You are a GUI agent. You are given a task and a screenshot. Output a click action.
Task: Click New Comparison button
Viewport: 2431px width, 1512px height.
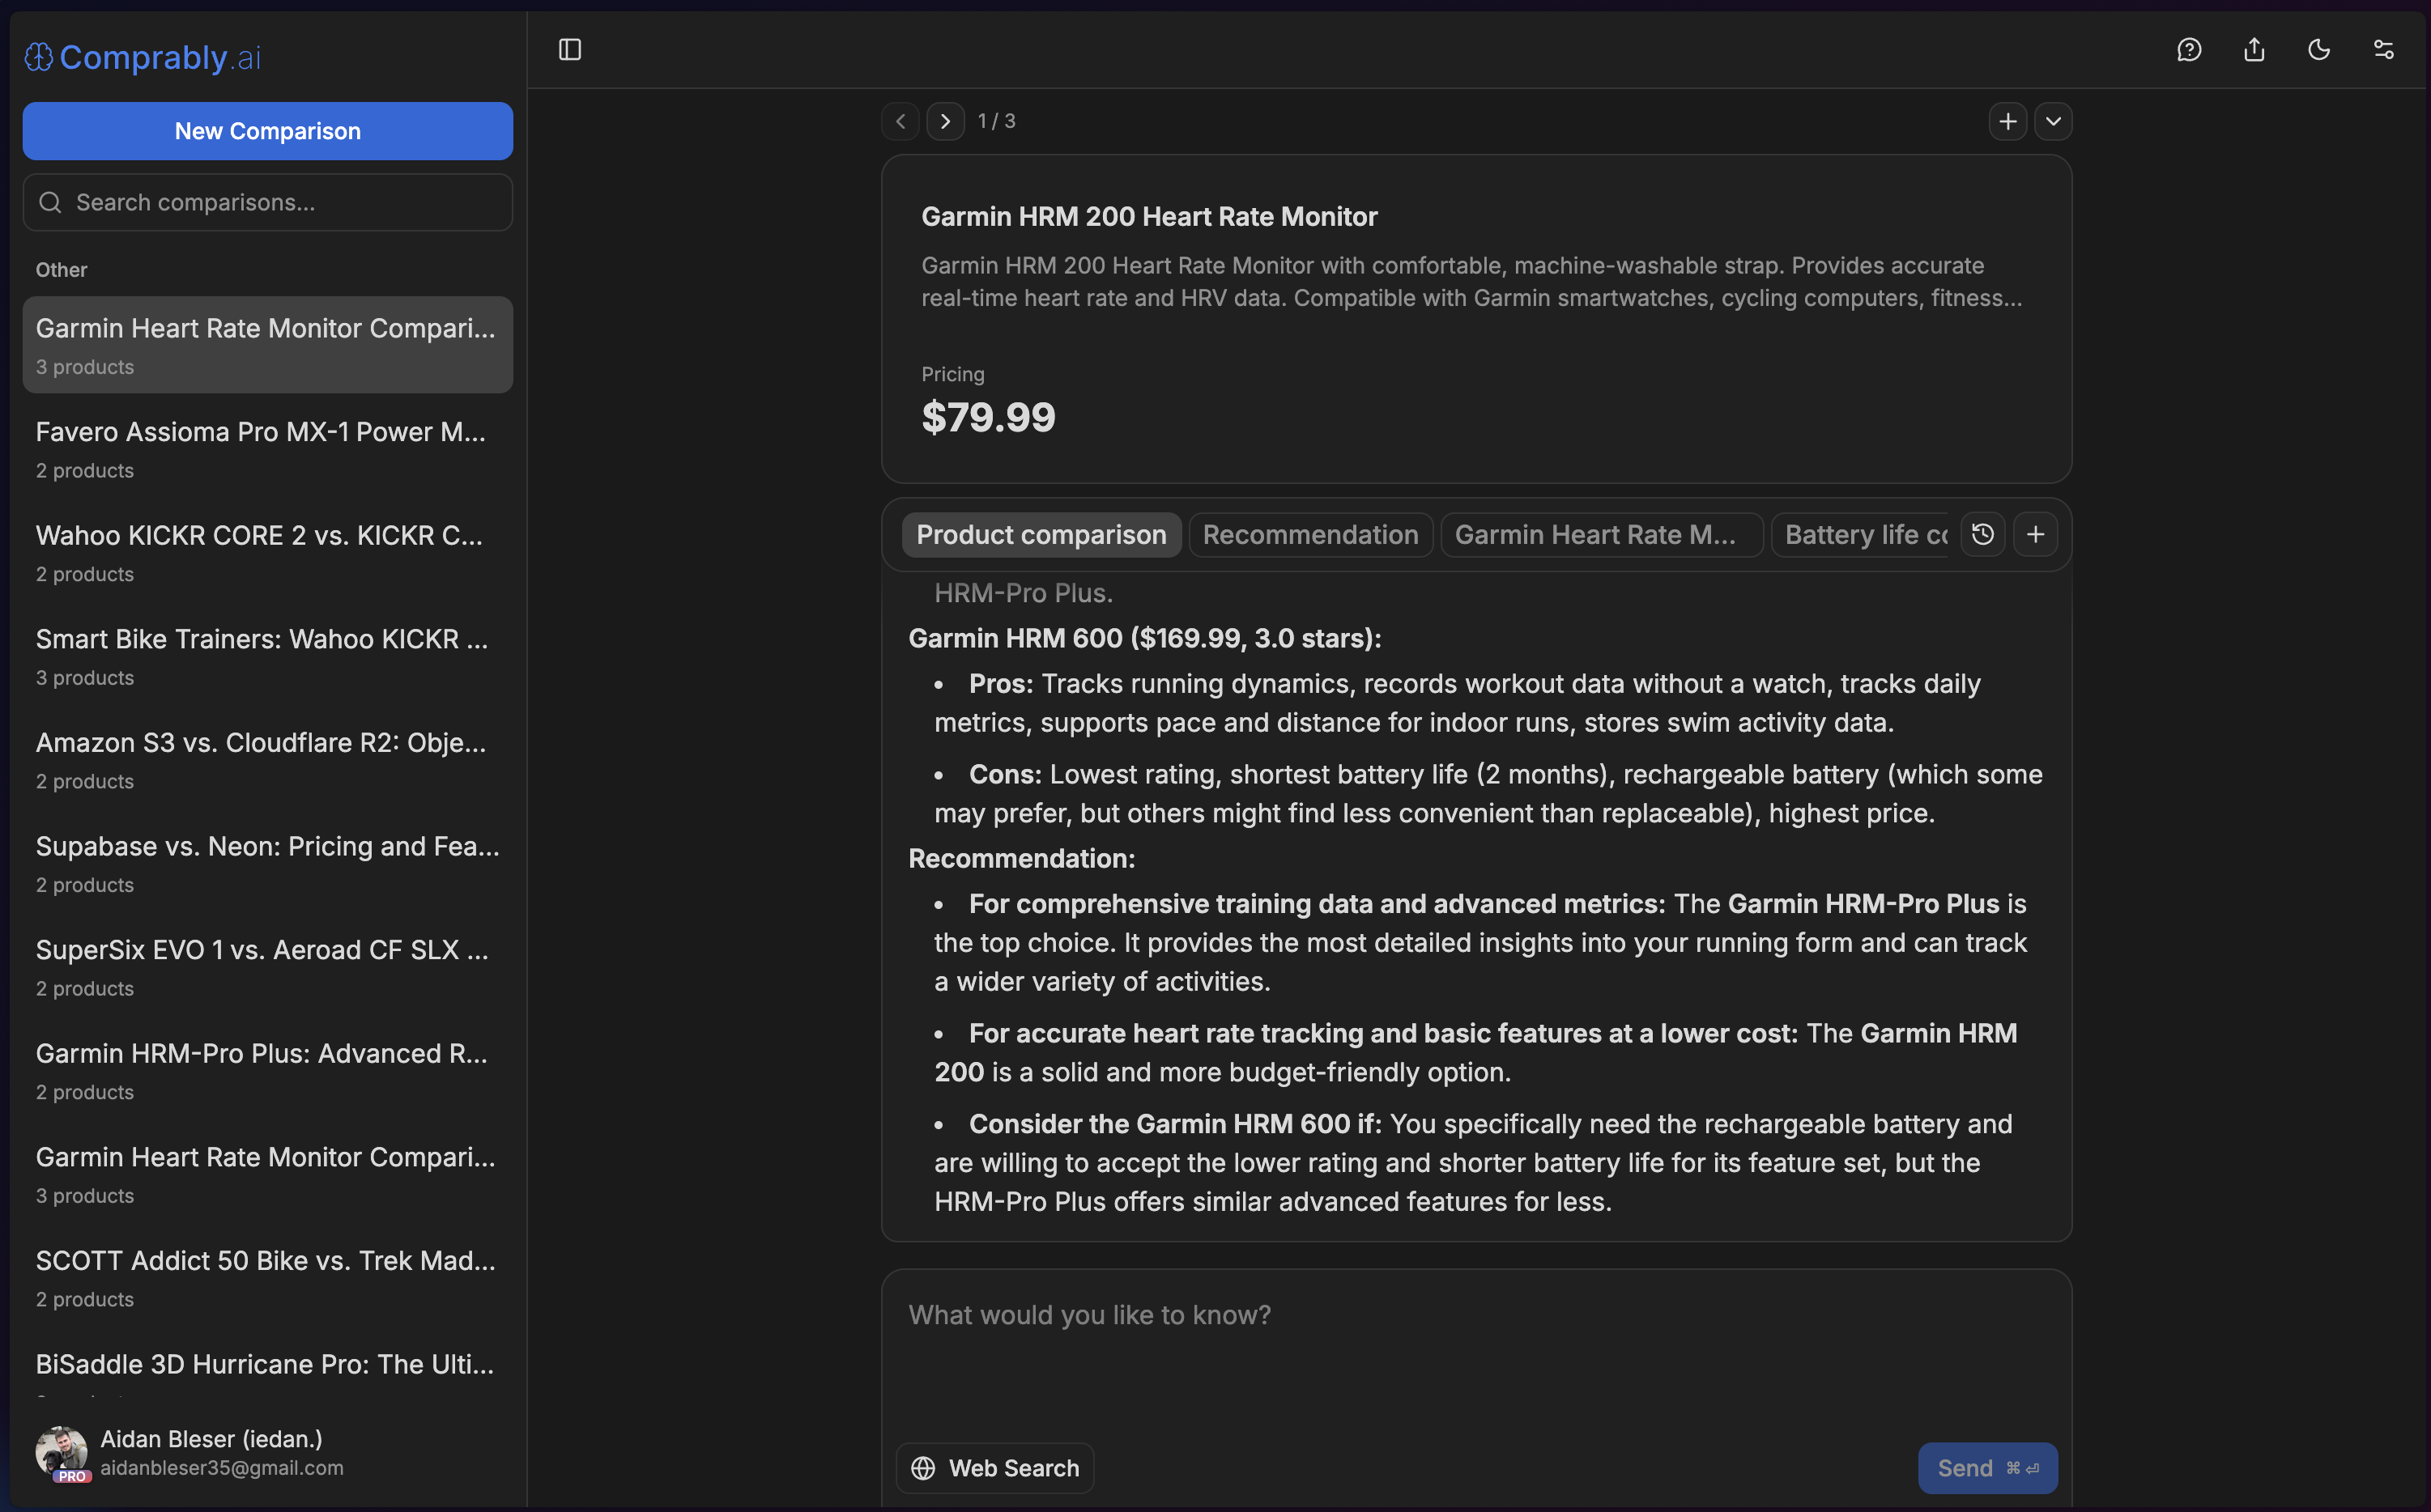[267, 131]
